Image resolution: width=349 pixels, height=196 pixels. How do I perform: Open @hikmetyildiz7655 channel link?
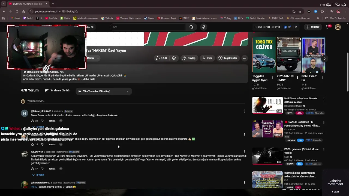[41, 111]
